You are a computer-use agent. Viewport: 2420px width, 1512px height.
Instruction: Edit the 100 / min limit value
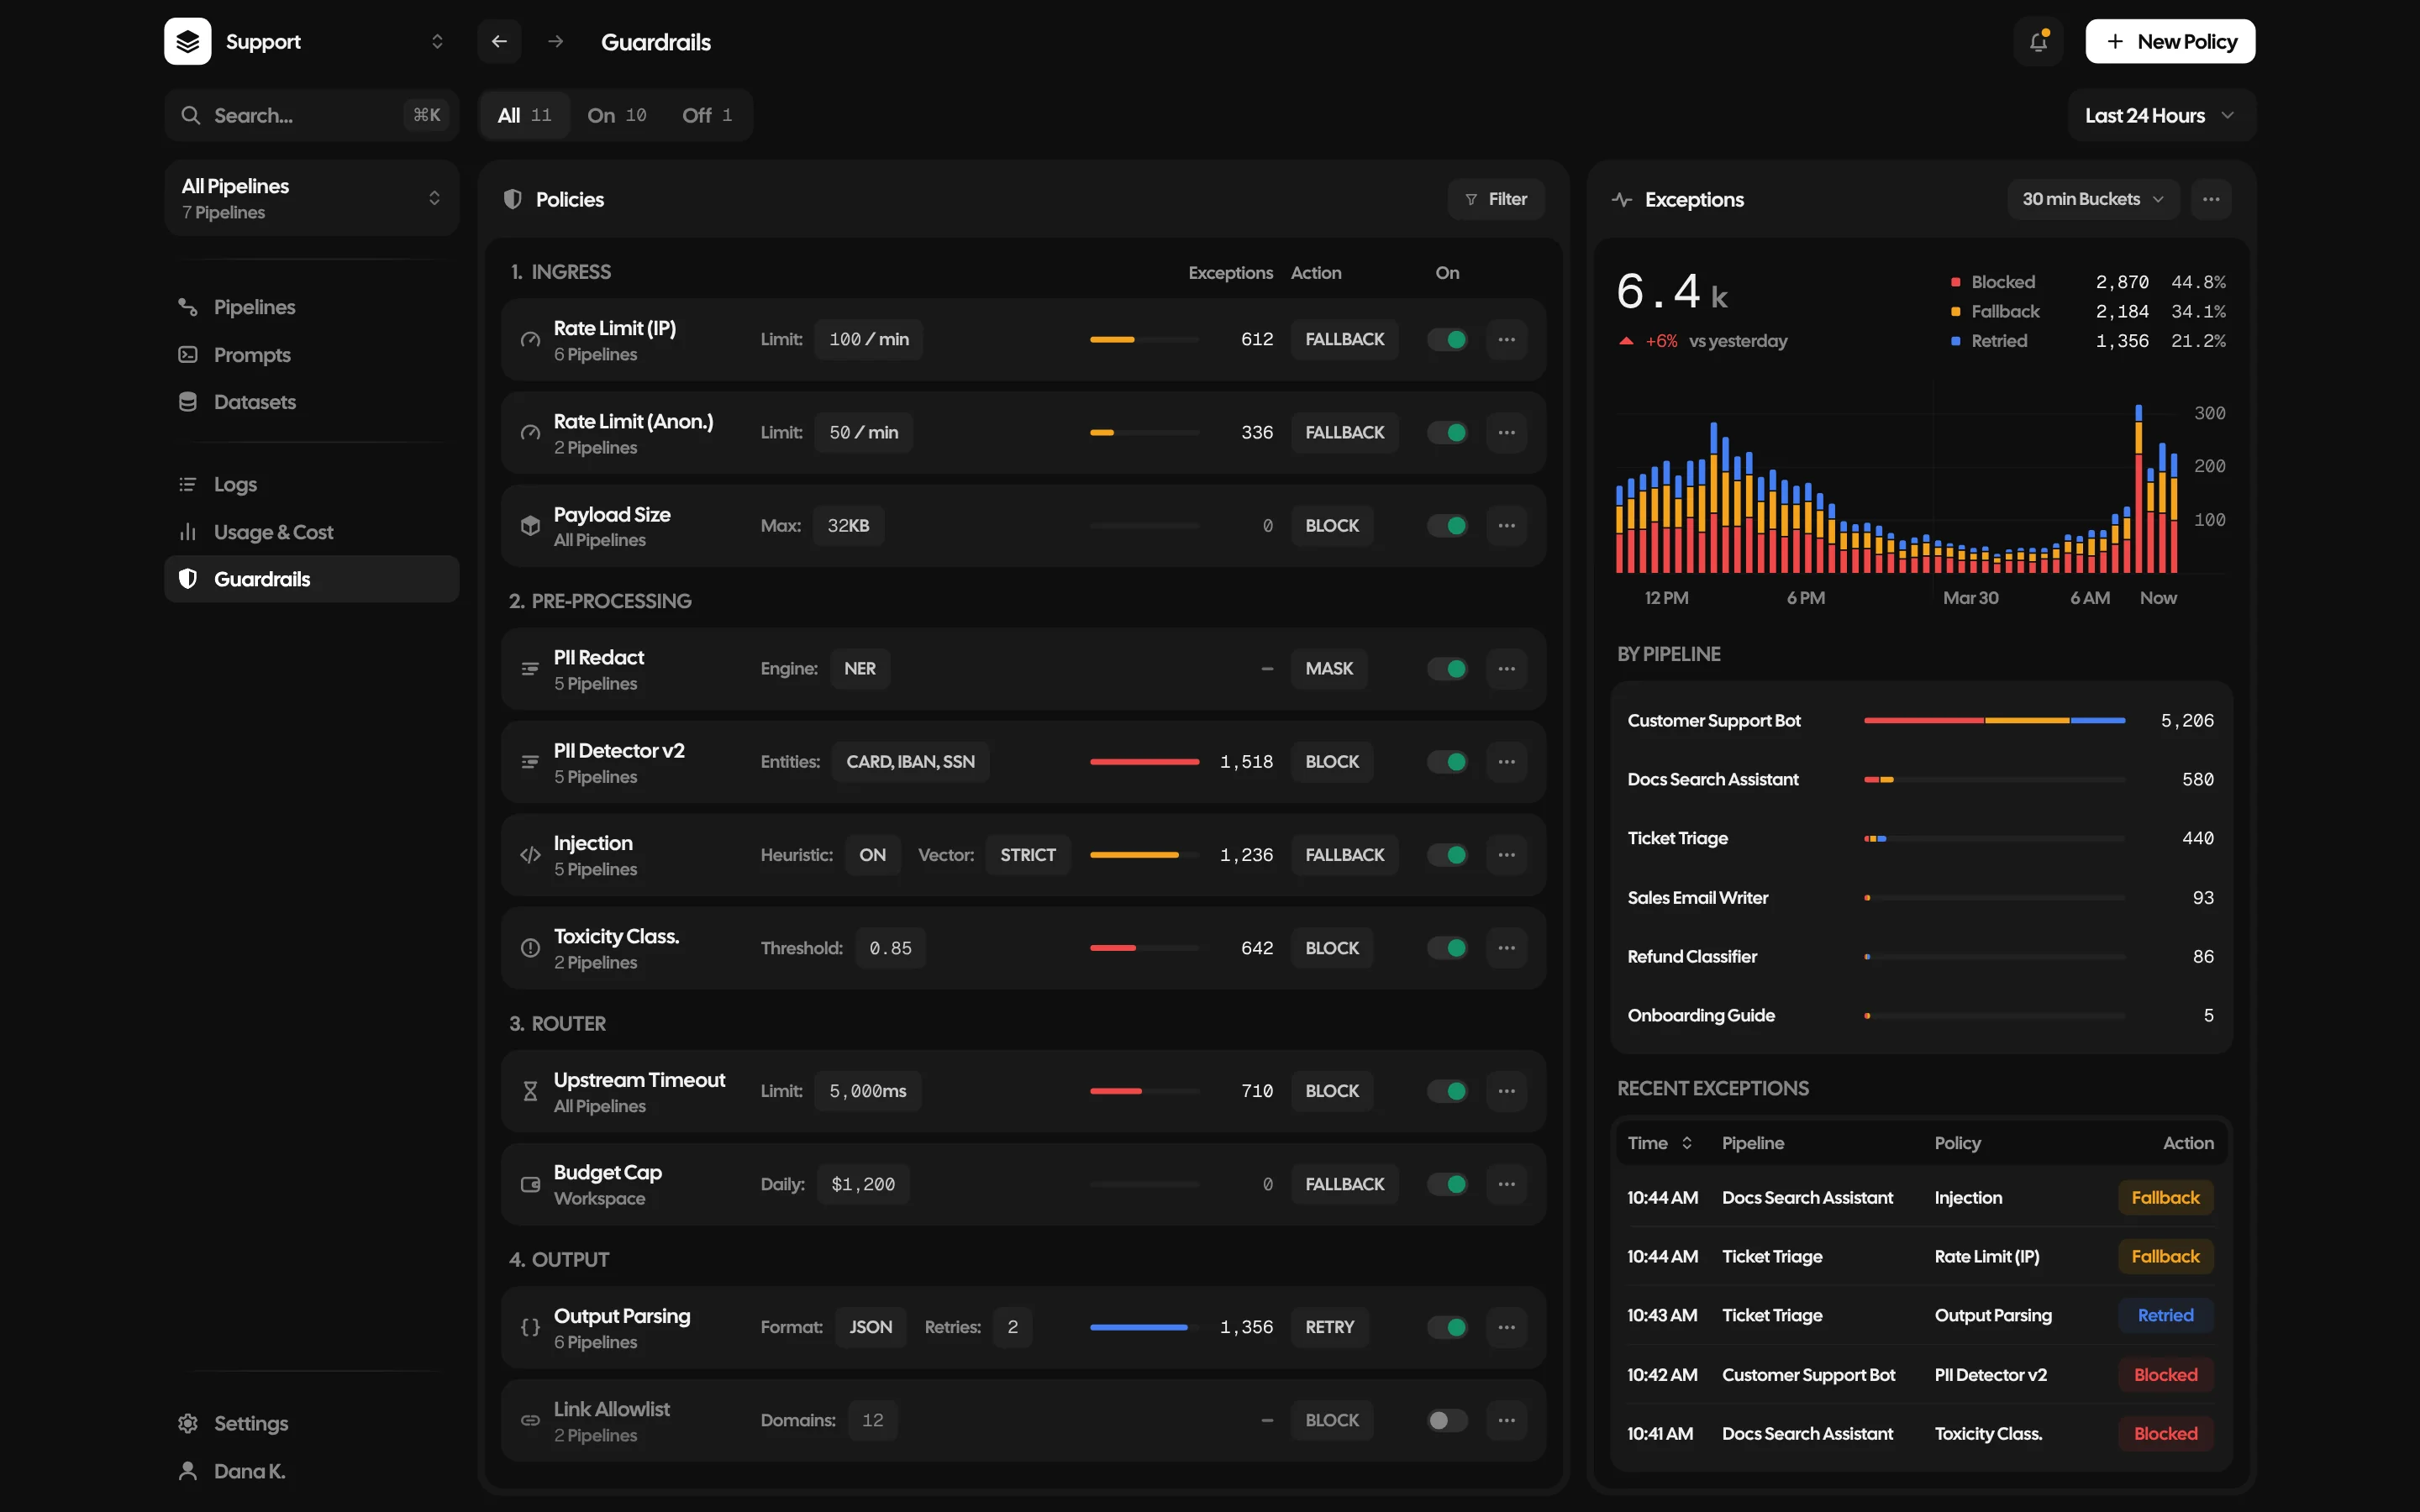(868, 340)
